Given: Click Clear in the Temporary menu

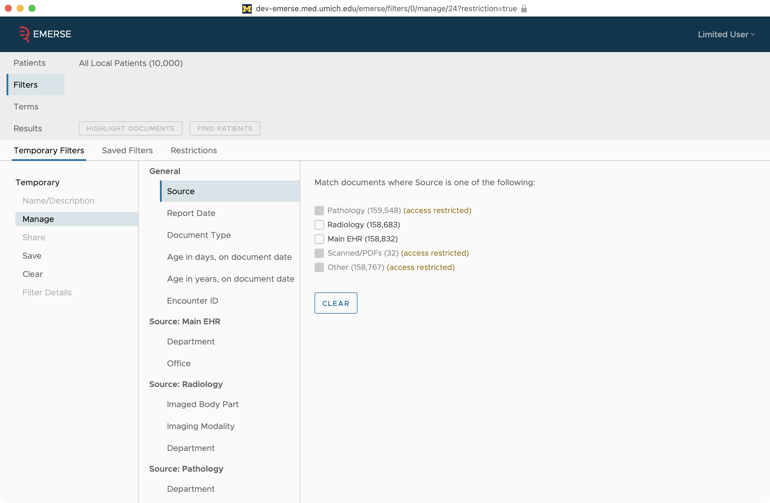Looking at the screenshot, I should (x=32, y=274).
